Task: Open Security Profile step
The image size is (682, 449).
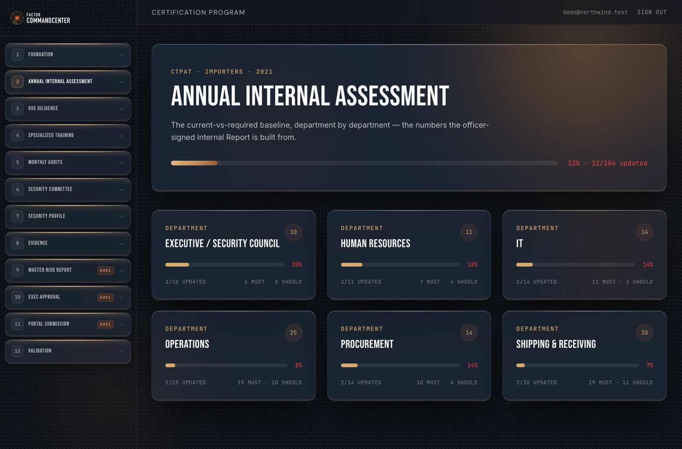Action: point(68,217)
